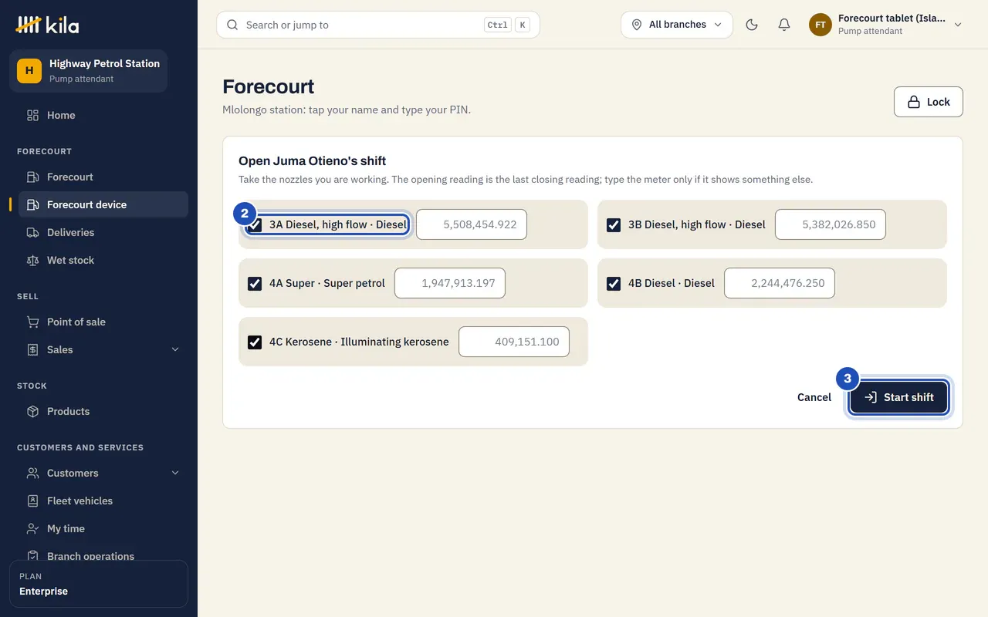Viewport: 988px width, 617px height.
Task: Edit 3B Diesel reading 5,382,026.850
Action: coord(831,224)
